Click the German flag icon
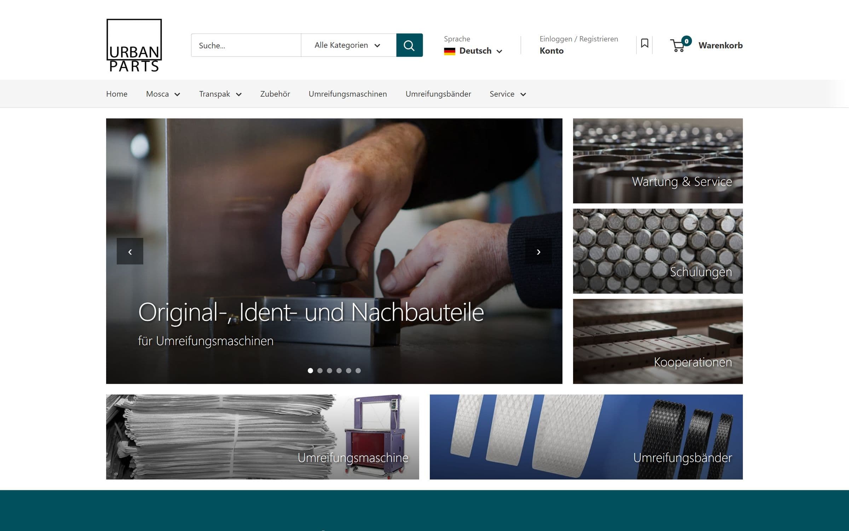849x531 pixels. [450, 51]
